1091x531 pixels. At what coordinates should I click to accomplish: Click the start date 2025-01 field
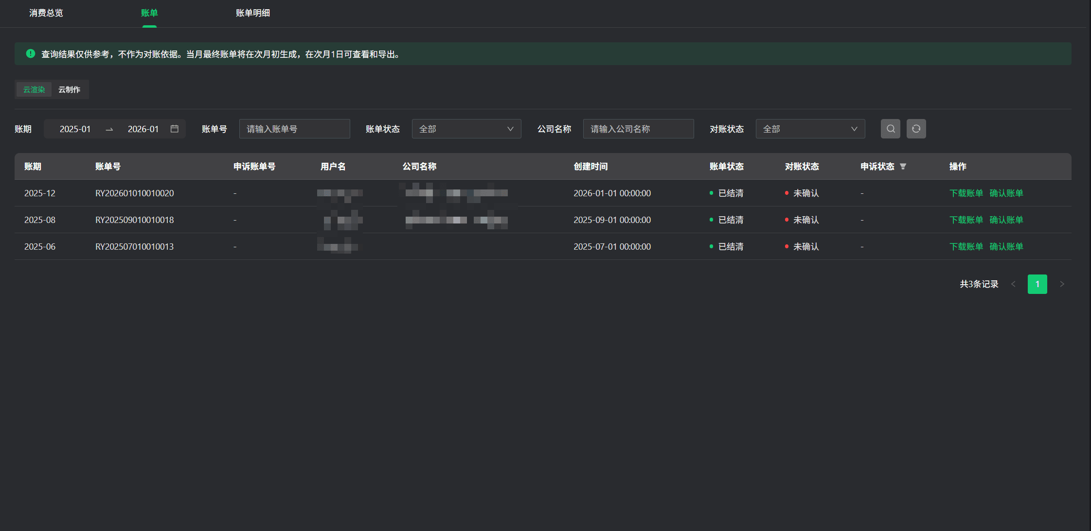pyautogui.click(x=75, y=129)
